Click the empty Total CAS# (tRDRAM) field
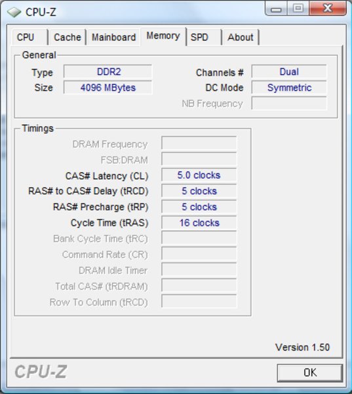Image resolution: width=352 pixels, height=394 pixels. point(199,286)
